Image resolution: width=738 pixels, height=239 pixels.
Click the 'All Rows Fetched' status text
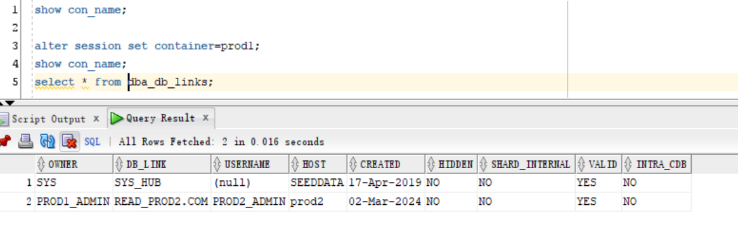221,142
